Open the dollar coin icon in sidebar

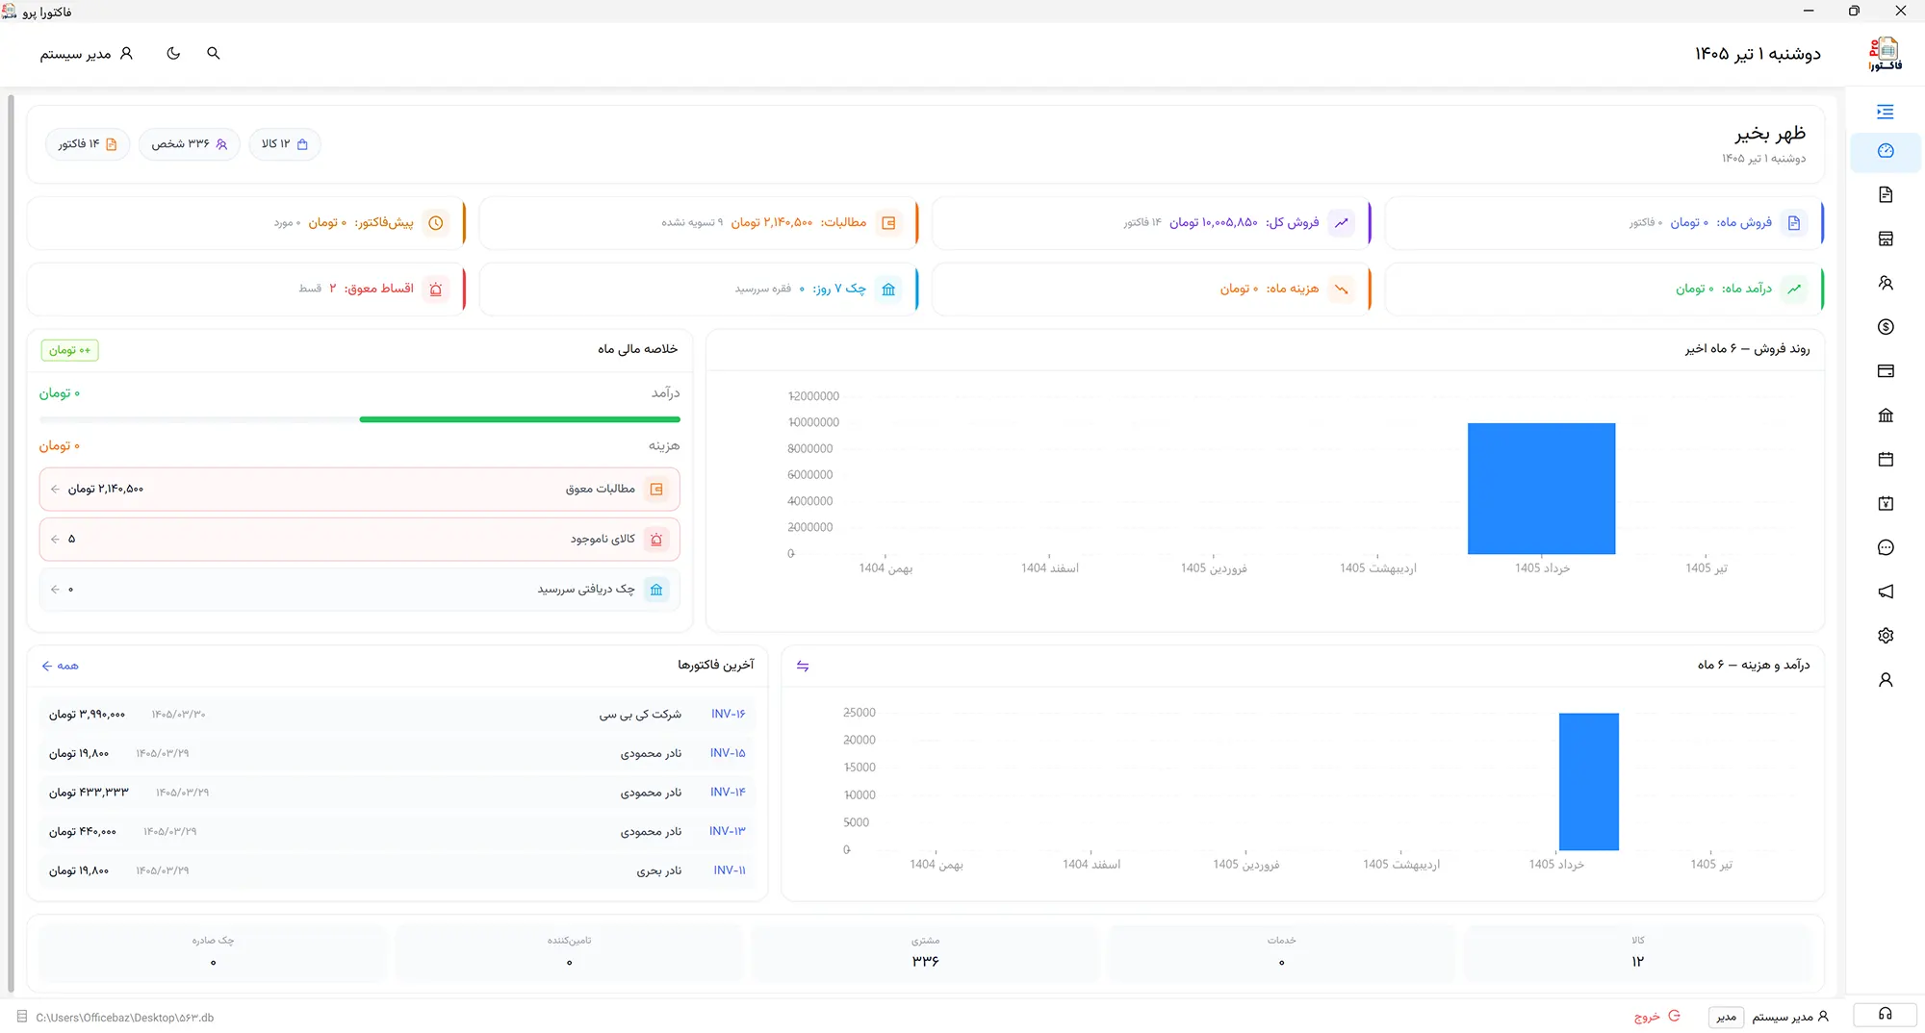coord(1886,327)
